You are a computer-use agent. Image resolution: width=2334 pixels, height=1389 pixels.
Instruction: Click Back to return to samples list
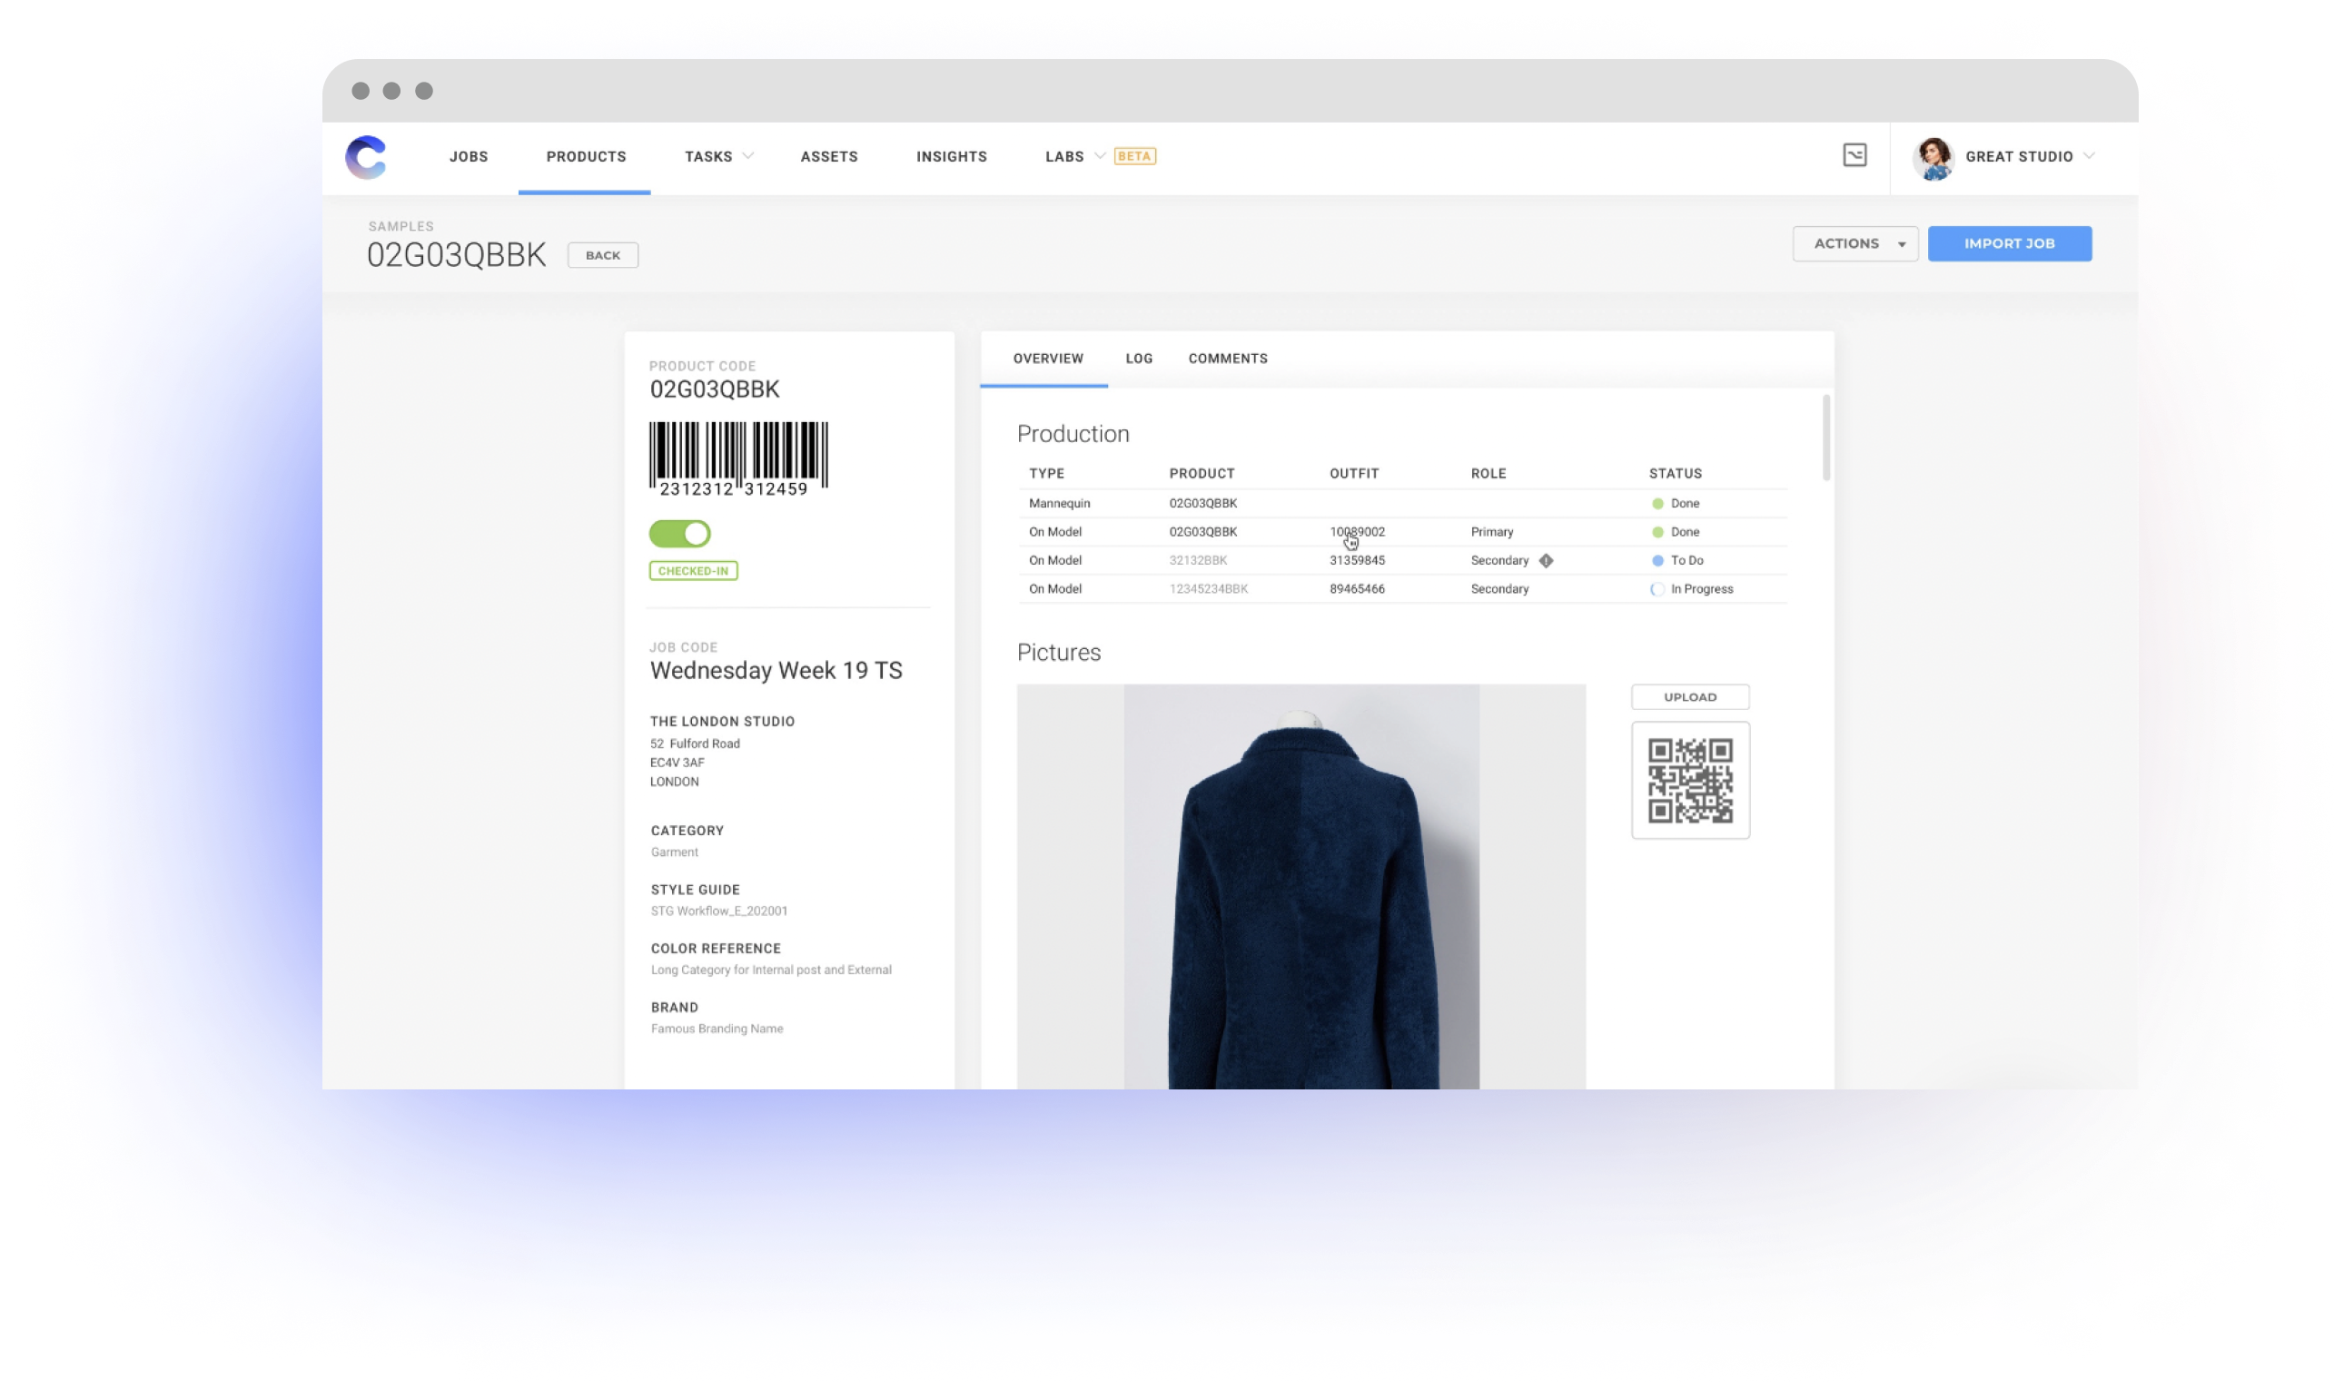tap(603, 254)
